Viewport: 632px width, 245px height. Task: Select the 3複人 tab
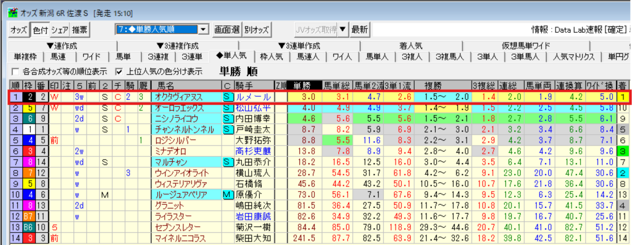(412, 56)
